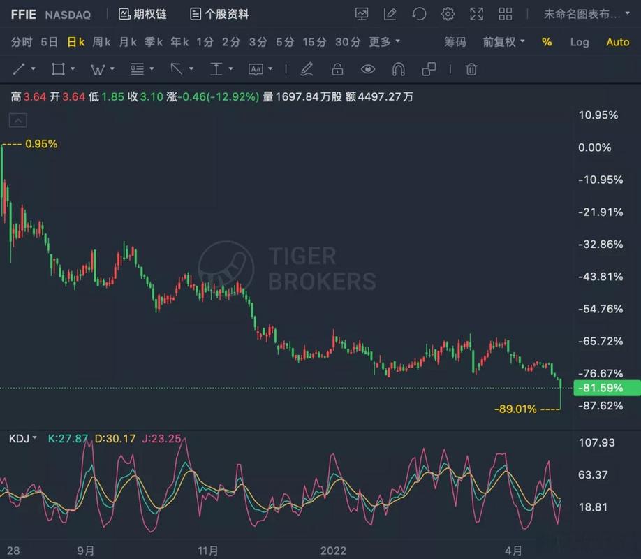Enable Log scale for the chart

pos(580,42)
